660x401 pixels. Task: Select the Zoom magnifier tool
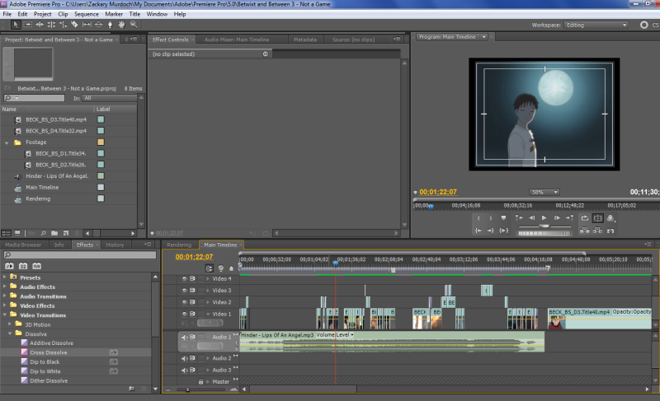[134, 25]
